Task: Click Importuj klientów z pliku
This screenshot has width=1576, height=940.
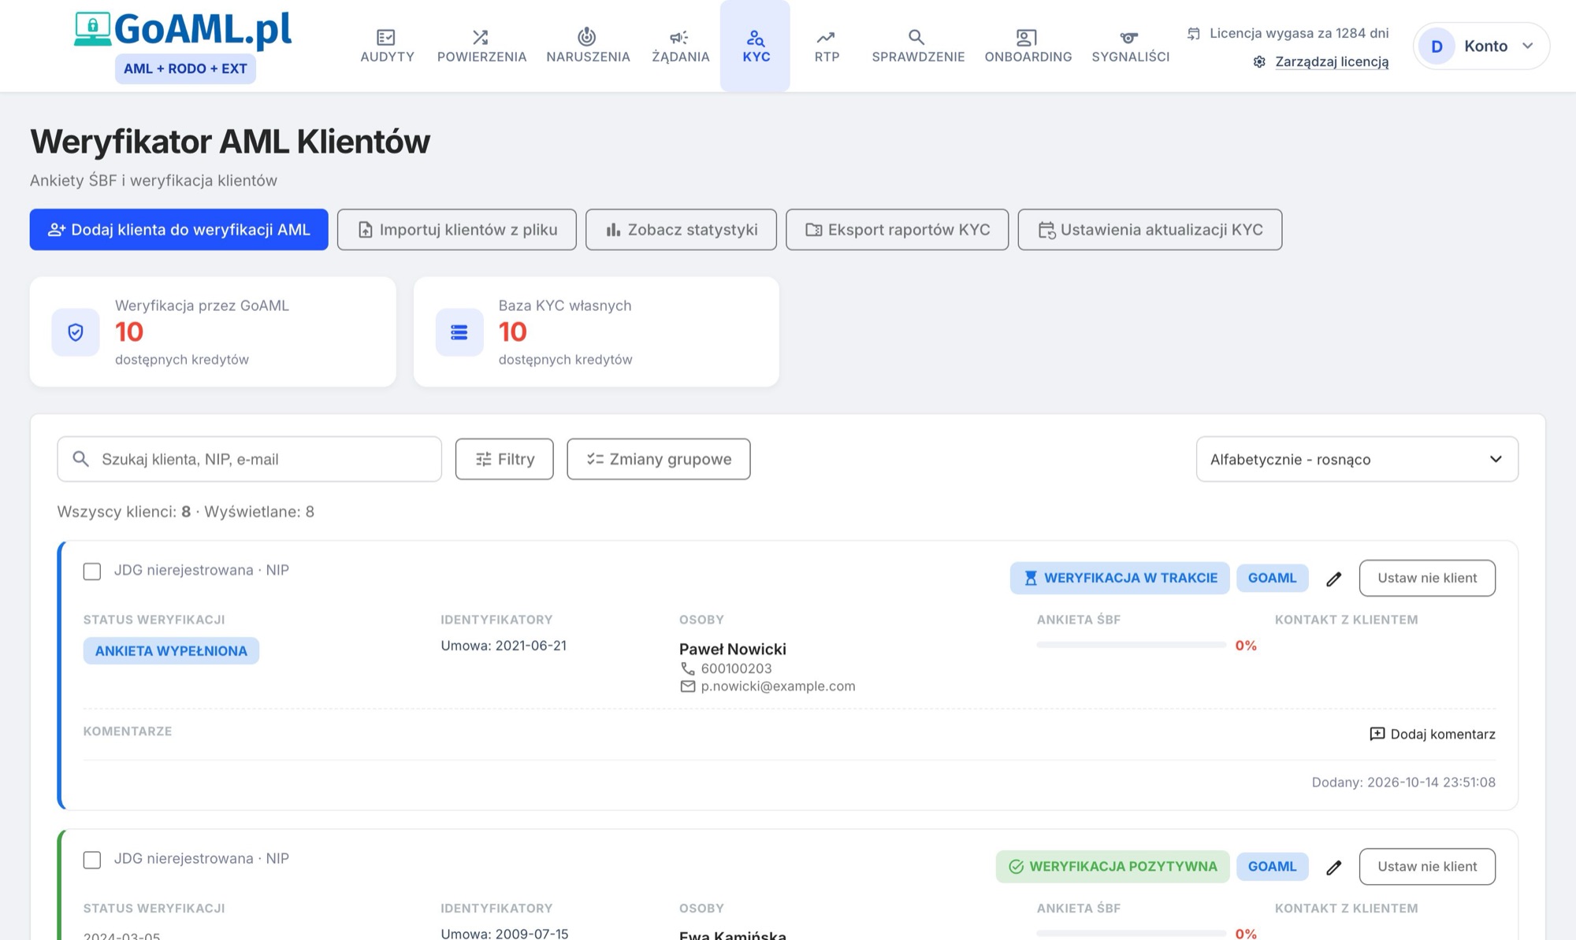Action: pos(457,230)
